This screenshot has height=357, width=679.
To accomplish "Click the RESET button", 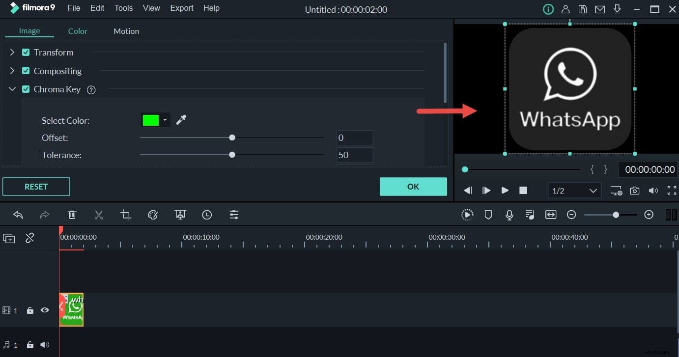I will (36, 187).
